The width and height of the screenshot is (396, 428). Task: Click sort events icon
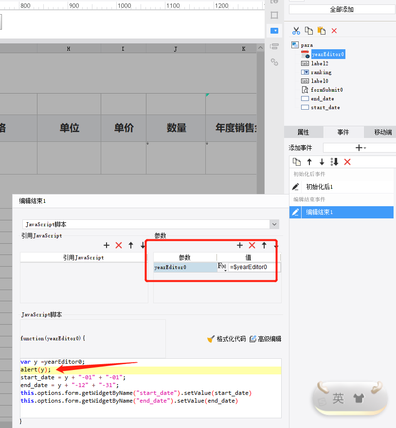334,162
